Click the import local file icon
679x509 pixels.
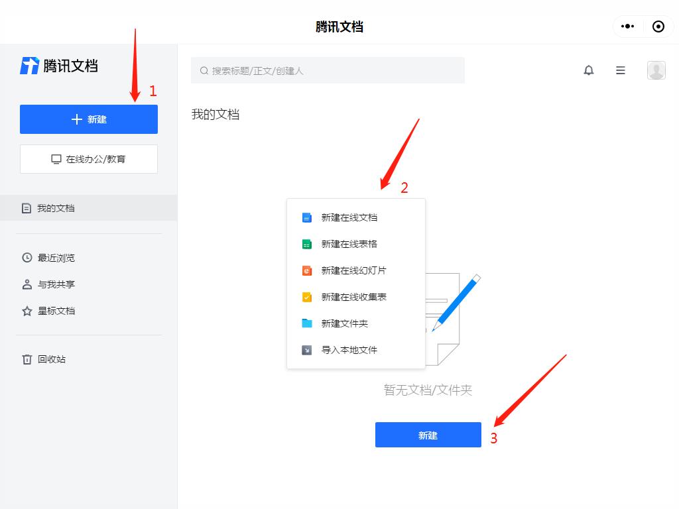tap(306, 350)
